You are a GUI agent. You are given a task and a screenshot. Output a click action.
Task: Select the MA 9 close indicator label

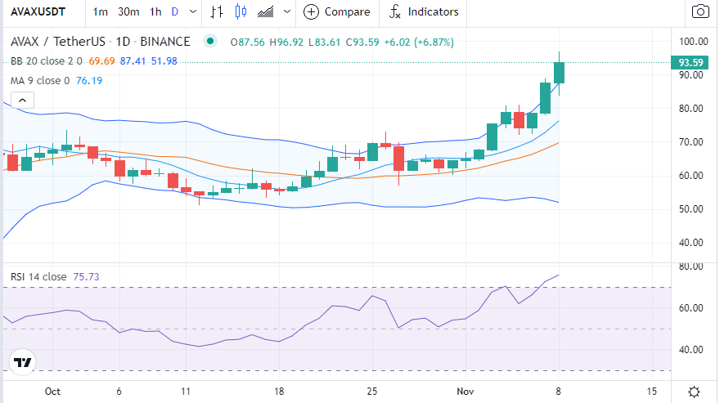point(40,81)
